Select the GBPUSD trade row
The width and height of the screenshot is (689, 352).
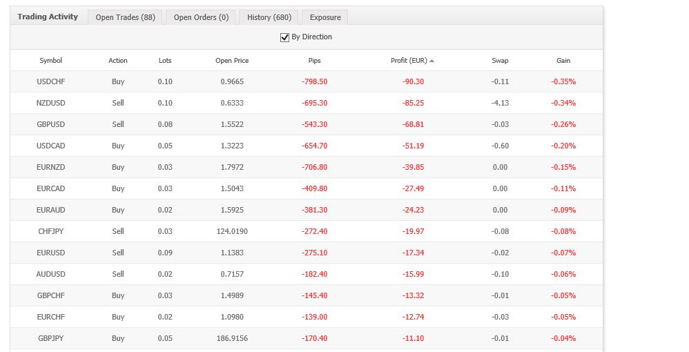pos(51,124)
